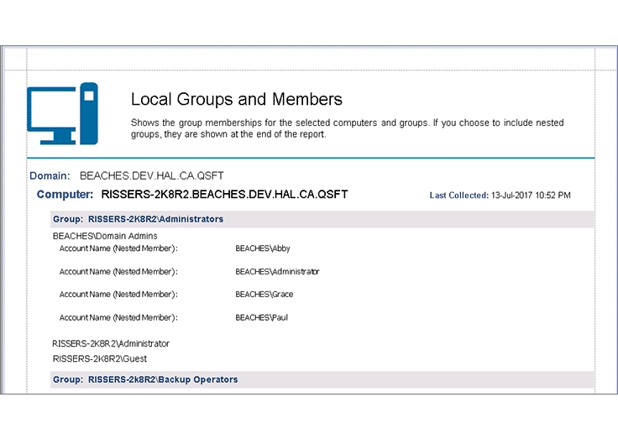Select nested member BEACHES\Grace
The width and height of the screenshot is (618, 439).
[x=264, y=295]
